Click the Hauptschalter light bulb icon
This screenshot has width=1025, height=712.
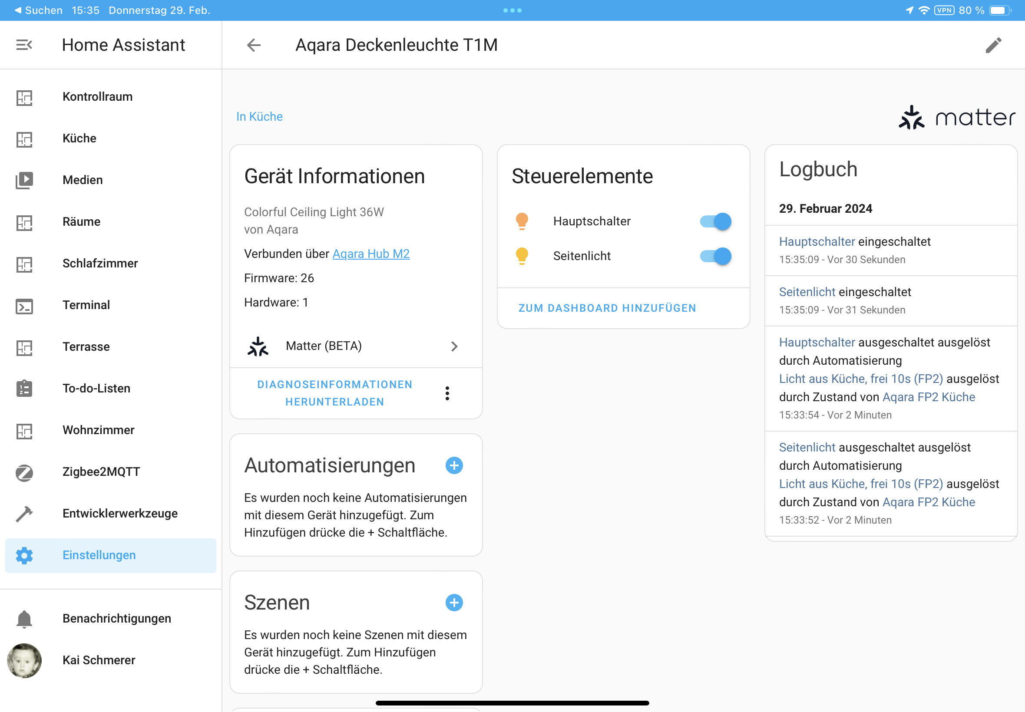click(x=522, y=221)
